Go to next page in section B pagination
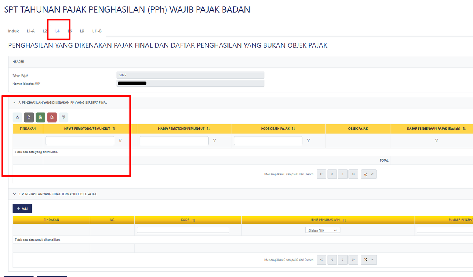Screen dimensions: 473x277 point(343,260)
